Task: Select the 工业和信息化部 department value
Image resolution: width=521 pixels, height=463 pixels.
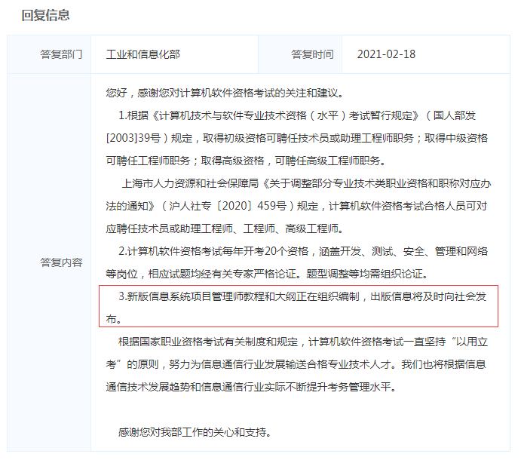Action: pos(143,54)
